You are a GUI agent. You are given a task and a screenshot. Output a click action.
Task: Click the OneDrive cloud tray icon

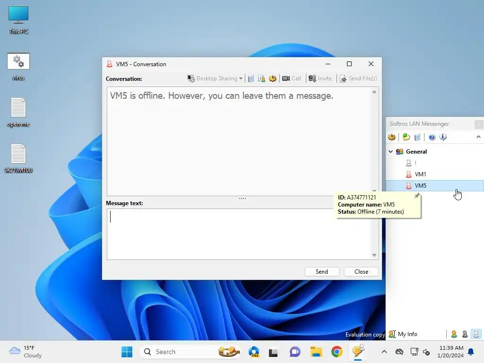pyautogui.click(x=399, y=352)
